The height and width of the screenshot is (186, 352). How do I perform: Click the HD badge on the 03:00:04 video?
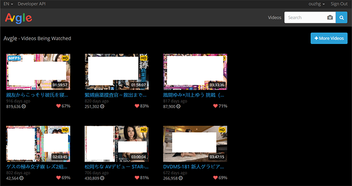point(143,130)
